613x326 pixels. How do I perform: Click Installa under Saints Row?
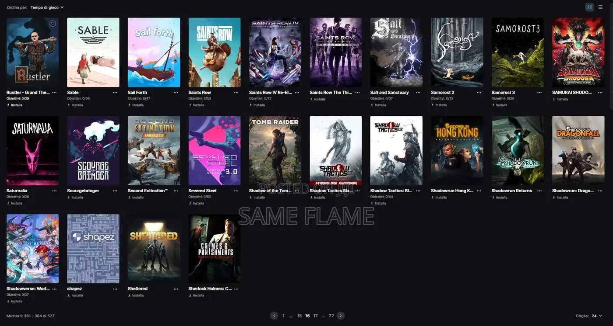(x=196, y=105)
